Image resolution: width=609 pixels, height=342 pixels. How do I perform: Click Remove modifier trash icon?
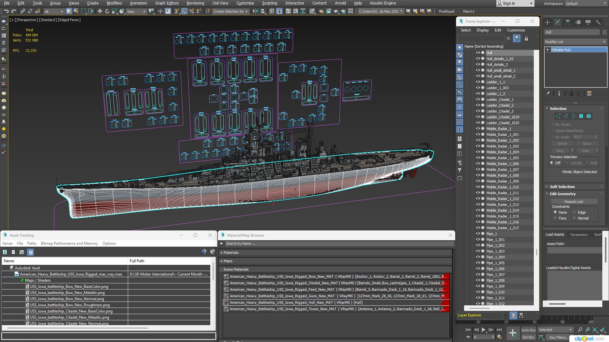click(578, 93)
